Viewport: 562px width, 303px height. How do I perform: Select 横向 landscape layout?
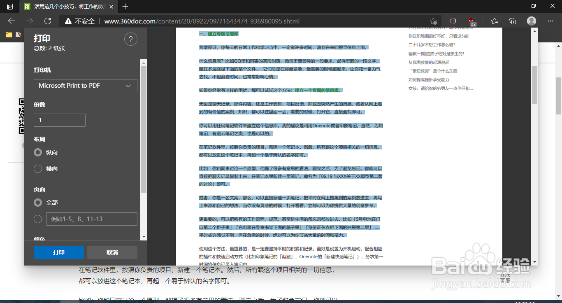(x=38, y=169)
